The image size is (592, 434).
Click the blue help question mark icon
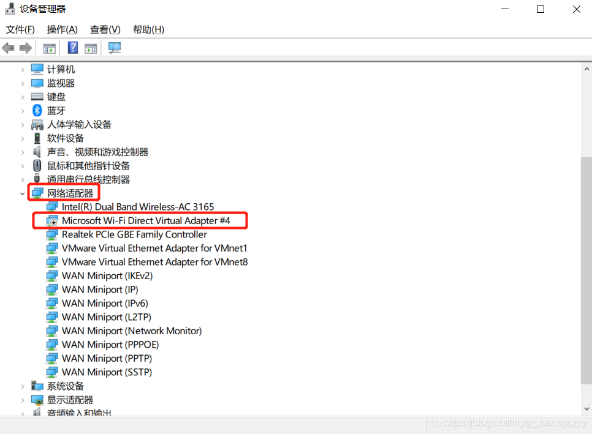[x=73, y=48]
